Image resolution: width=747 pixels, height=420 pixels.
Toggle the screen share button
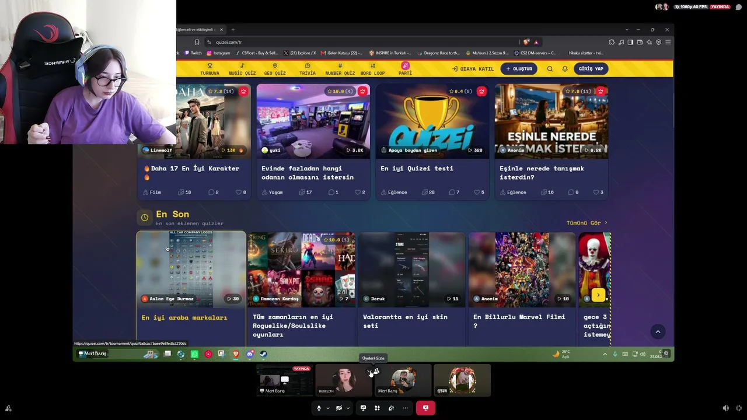coord(363,408)
